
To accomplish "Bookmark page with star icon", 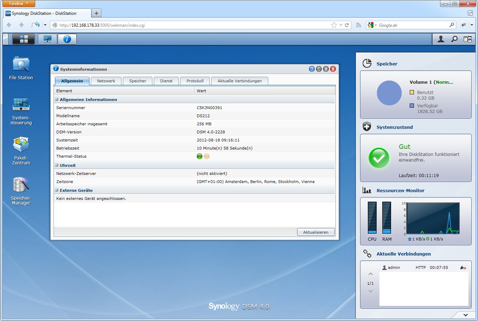I will 334,25.
